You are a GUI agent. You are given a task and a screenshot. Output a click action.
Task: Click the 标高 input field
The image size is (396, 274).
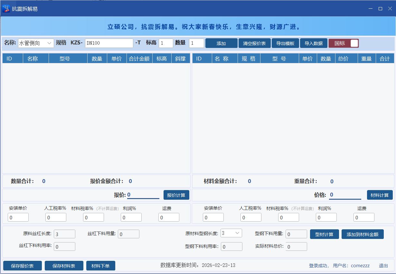[x=165, y=43]
